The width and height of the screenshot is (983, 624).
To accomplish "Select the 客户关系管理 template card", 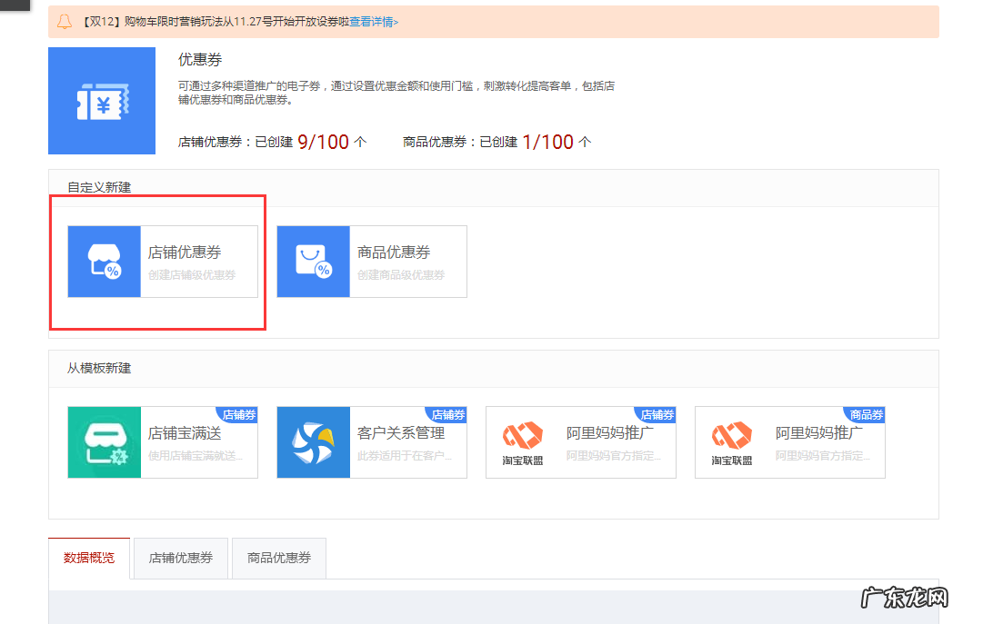I will [x=371, y=442].
